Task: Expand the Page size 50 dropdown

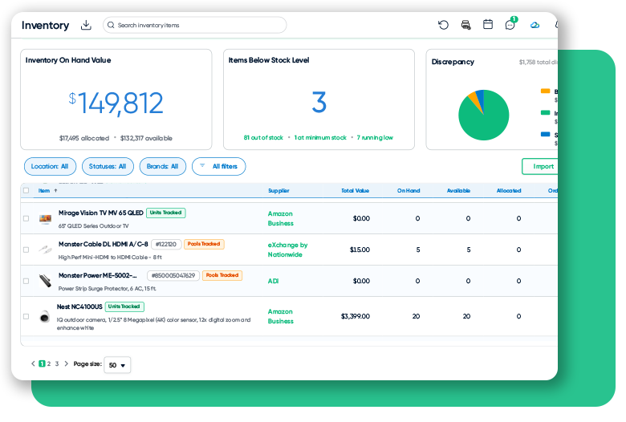Action: (x=117, y=365)
